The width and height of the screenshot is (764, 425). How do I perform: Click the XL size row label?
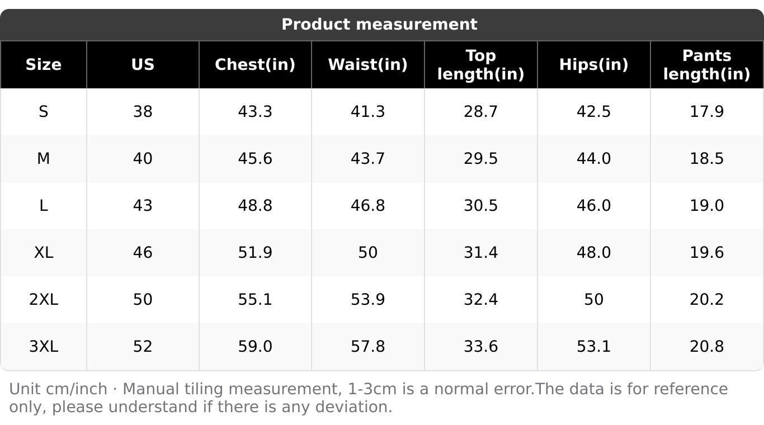(x=44, y=253)
